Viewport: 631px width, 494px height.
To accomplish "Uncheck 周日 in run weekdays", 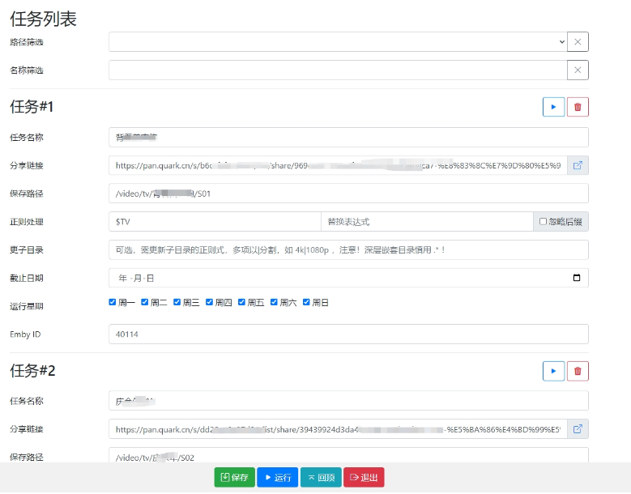I will (x=307, y=302).
